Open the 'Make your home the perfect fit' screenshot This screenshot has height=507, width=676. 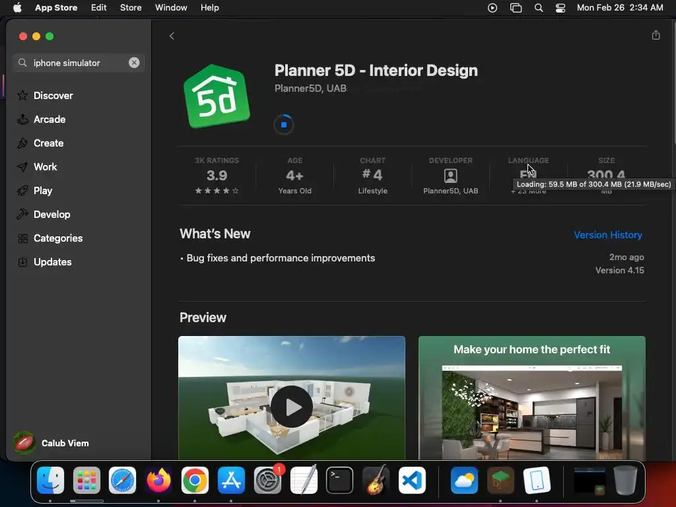(531, 397)
